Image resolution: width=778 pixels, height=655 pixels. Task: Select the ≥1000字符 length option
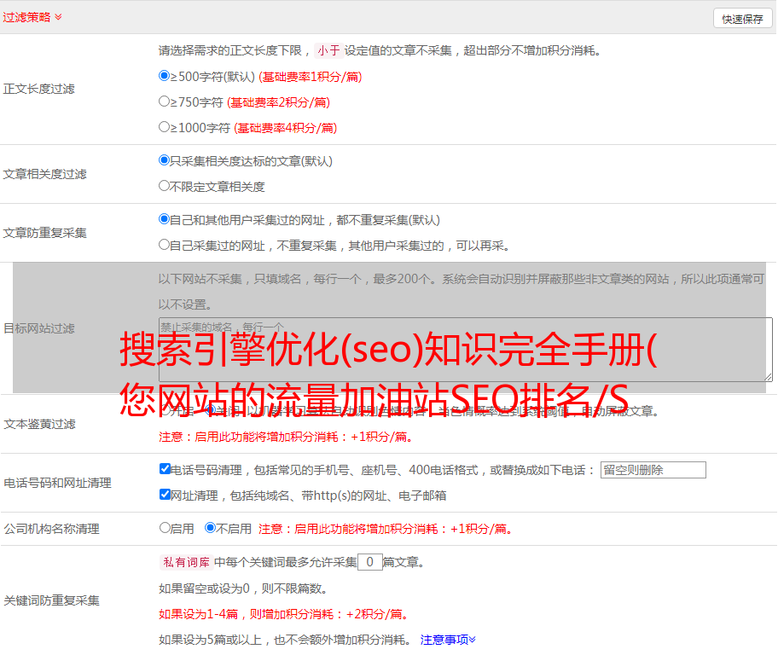pos(164,126)
